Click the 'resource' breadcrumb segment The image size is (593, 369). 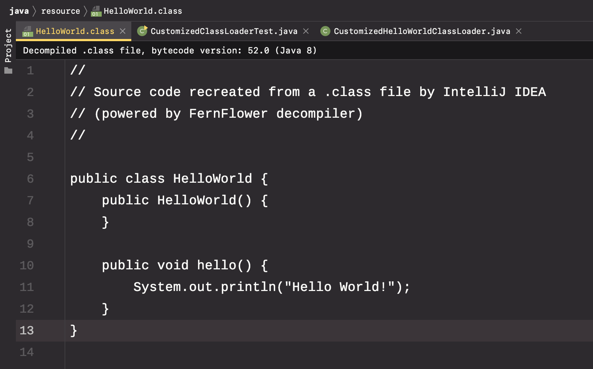tap(61, 11)
